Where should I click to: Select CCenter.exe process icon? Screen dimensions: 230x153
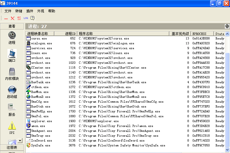(x=28, y=67)
